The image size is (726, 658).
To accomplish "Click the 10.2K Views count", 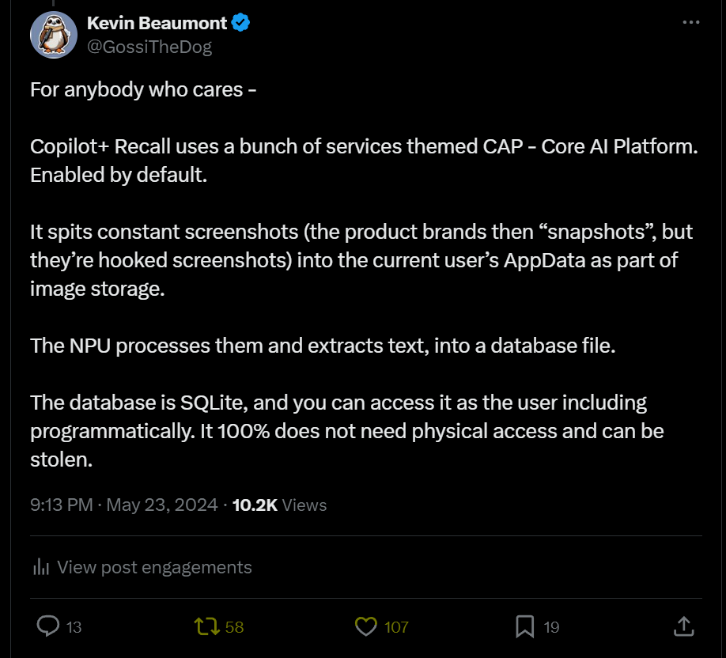I will coord(279,505).
